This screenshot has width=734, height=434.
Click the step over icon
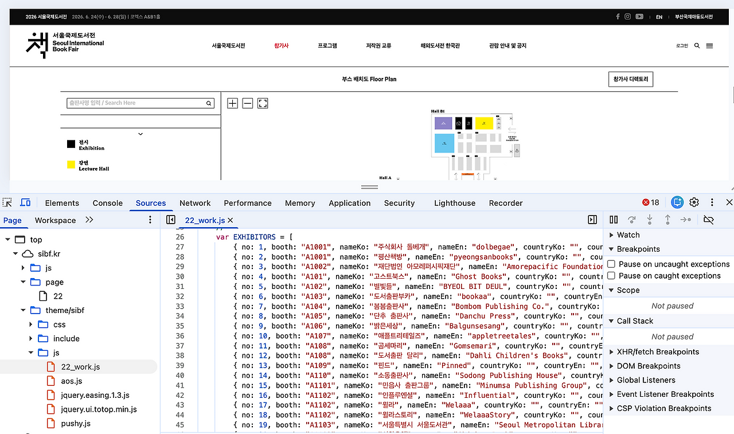(632, 220)
